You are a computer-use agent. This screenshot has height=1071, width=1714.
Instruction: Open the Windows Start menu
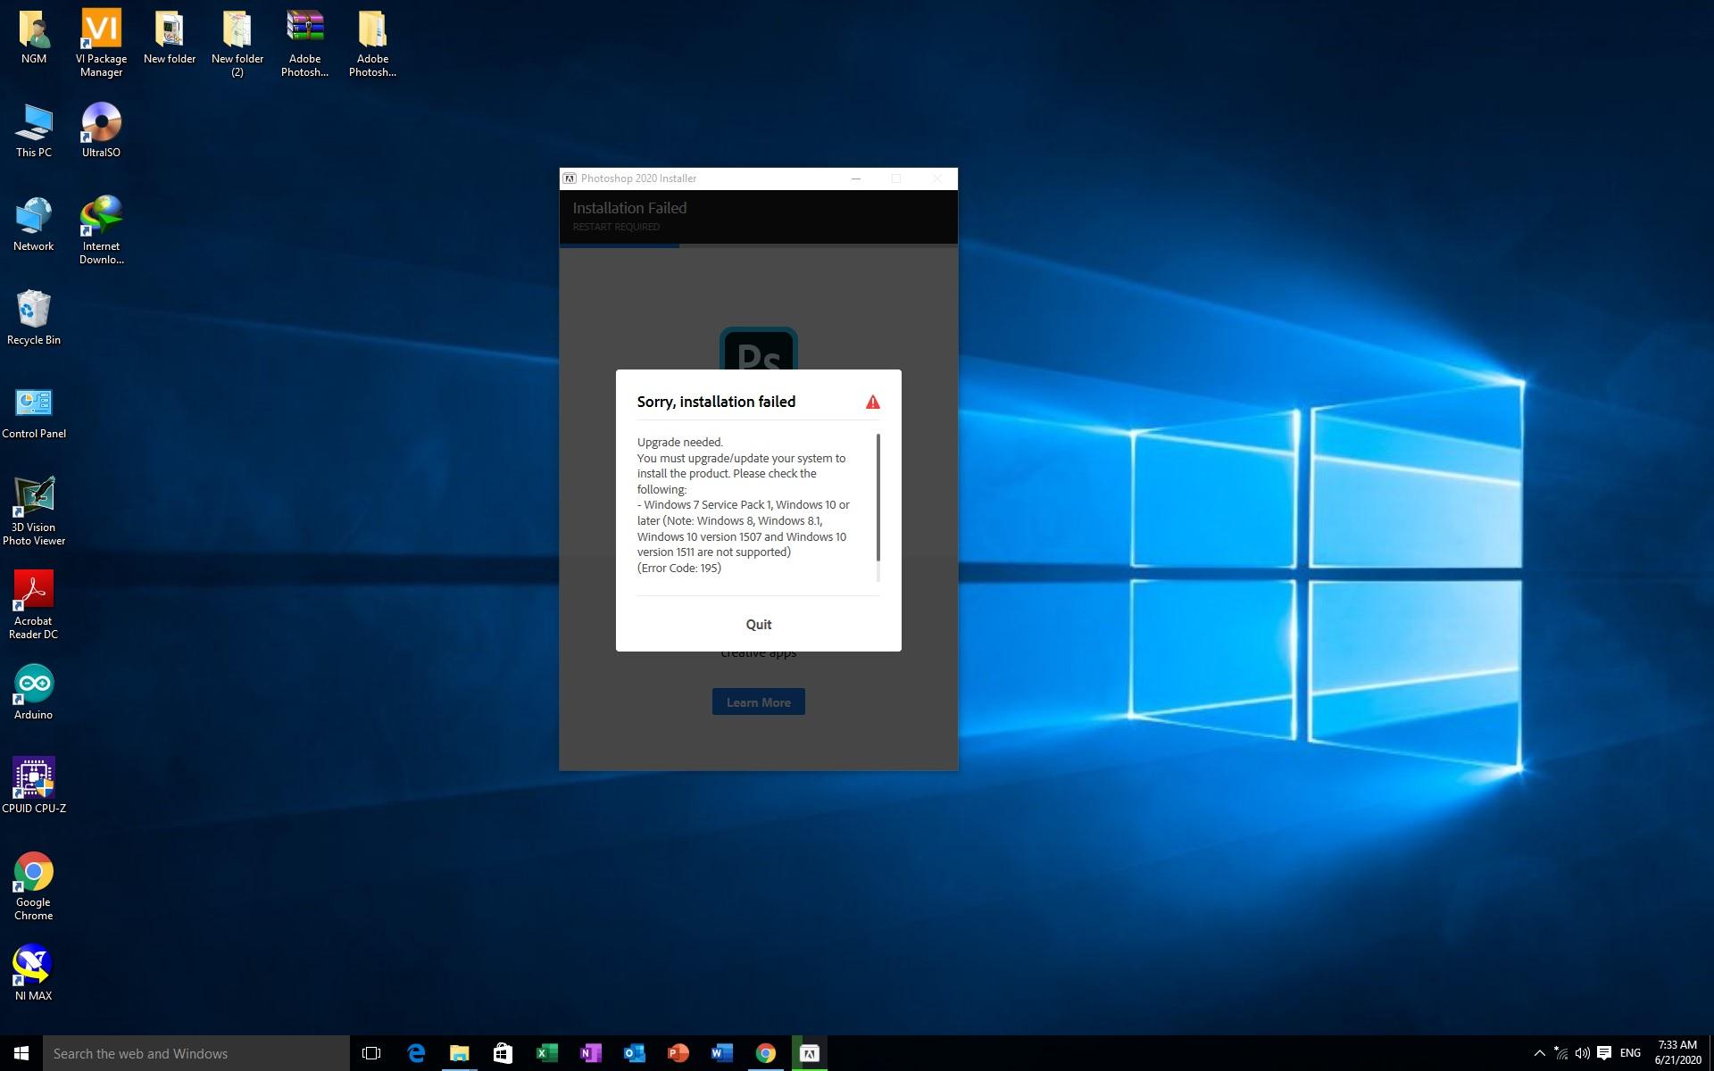tap(21, 1053)
